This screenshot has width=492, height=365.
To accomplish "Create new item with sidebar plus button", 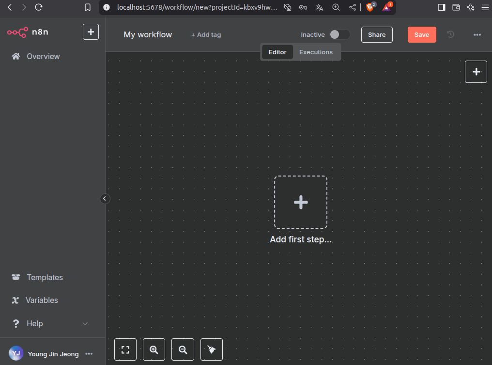I will [91, 32].
